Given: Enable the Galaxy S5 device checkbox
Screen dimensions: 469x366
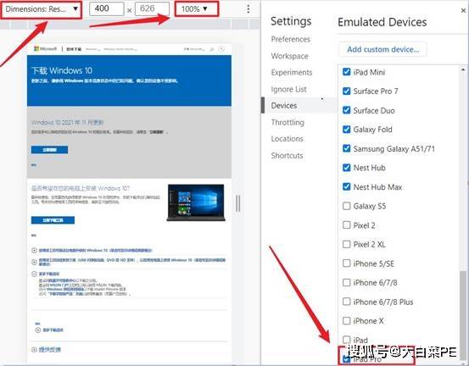Looking at the screenshot, I should pyautogui.click(x=346, y=206).
